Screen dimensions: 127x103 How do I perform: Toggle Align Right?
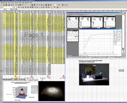point(30,7)
